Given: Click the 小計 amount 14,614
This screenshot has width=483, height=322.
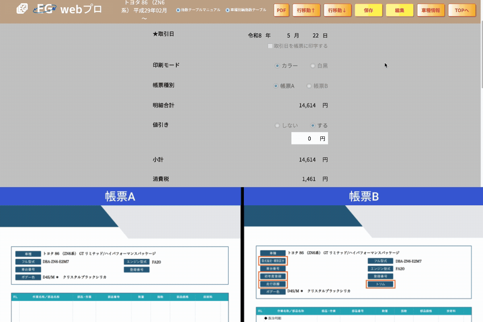Looking at the screenshot, I should click(308, 160).
